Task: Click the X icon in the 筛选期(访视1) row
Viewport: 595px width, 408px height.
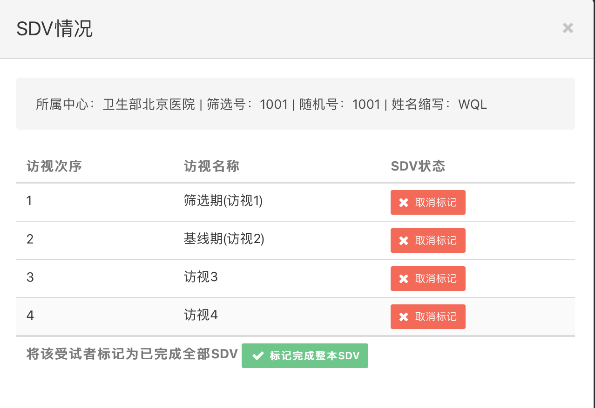Action: point(404,203)
